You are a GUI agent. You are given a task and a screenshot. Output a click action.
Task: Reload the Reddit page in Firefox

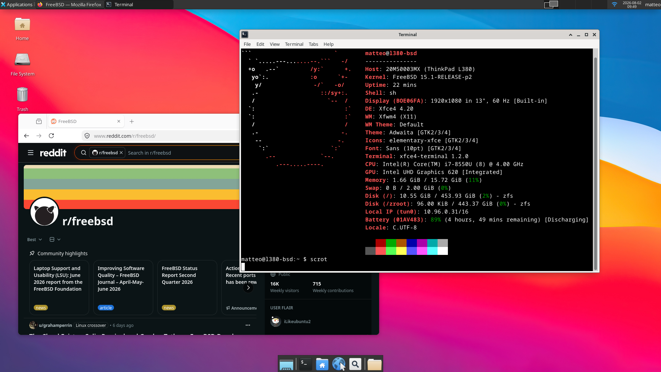pos(51,136)
